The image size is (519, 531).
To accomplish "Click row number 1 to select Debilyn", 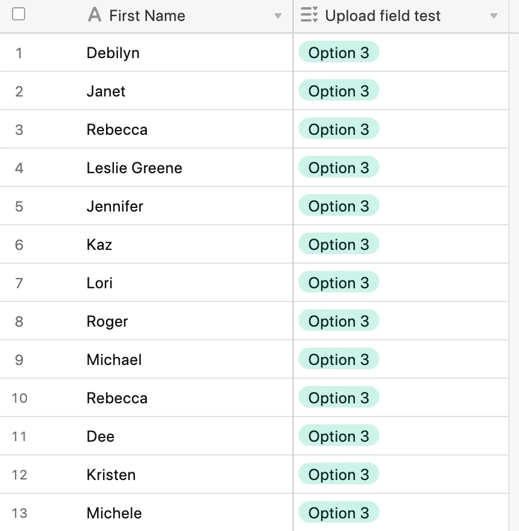I will (19, 53).
